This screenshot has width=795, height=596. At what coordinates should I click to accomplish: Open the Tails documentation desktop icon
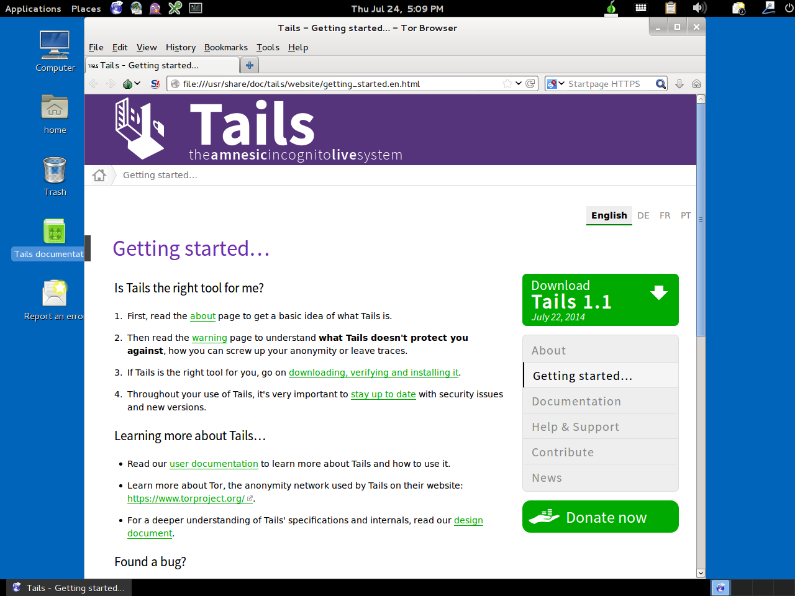tap(50, 239)
